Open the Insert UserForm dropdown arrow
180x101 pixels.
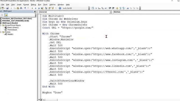point(5,8)
